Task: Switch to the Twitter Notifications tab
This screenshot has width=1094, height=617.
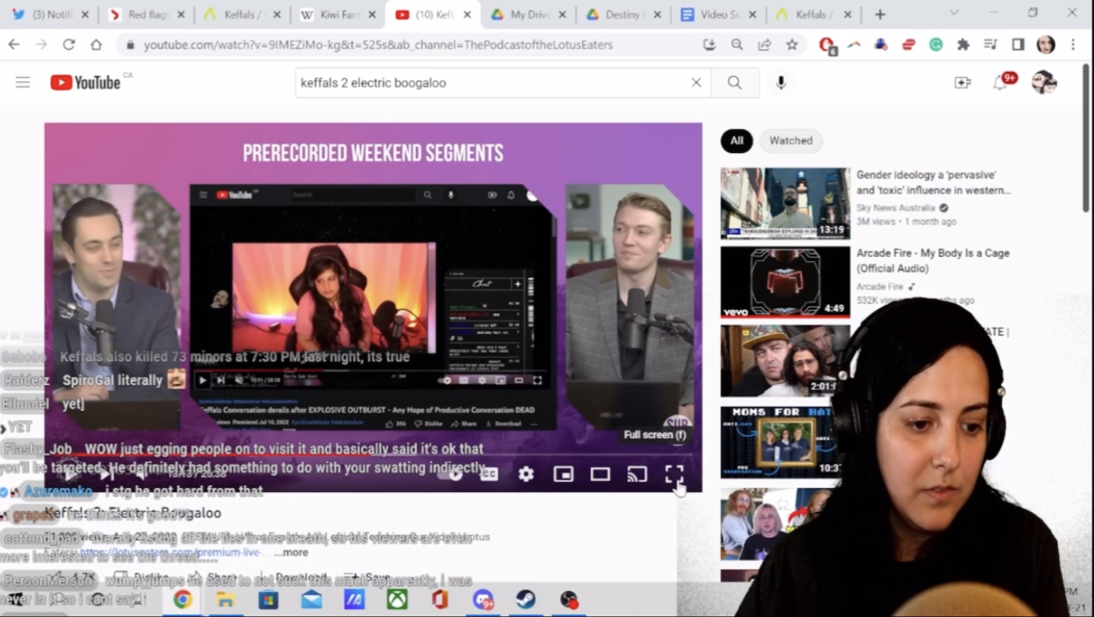Action: coord(51,15)
